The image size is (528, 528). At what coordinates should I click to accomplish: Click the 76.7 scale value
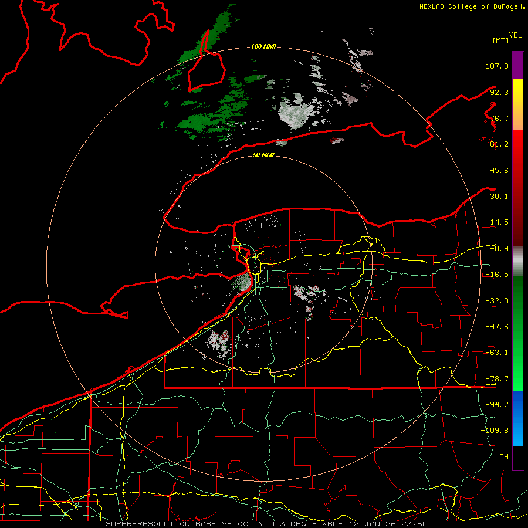499,118
